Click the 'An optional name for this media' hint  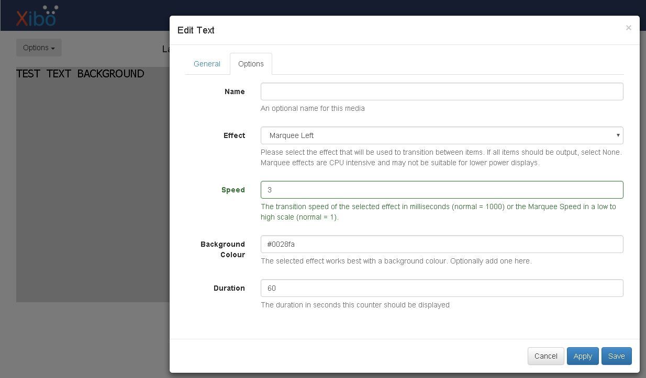pos(313,108)
